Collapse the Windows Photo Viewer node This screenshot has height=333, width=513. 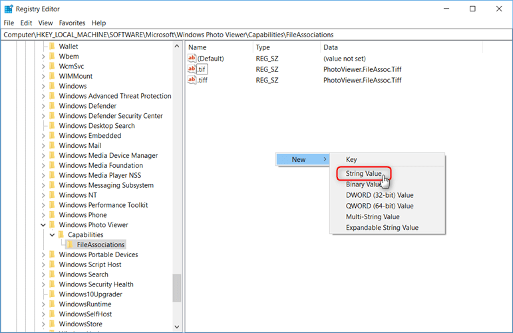click(43, 225)
